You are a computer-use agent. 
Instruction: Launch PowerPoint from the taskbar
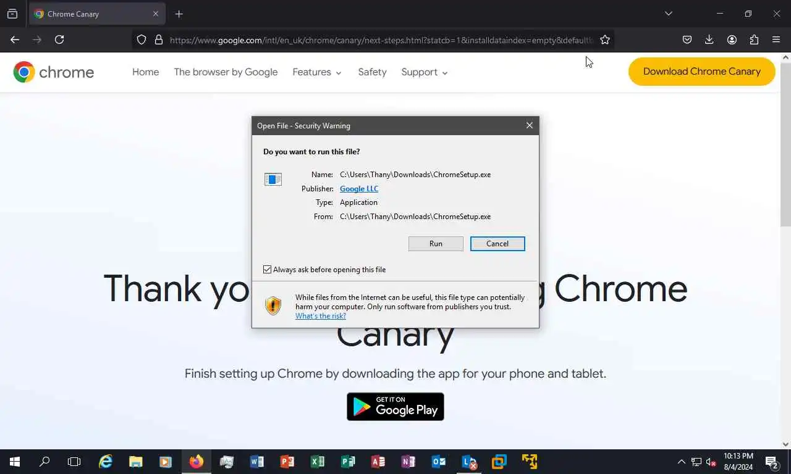tap(287, 462)
